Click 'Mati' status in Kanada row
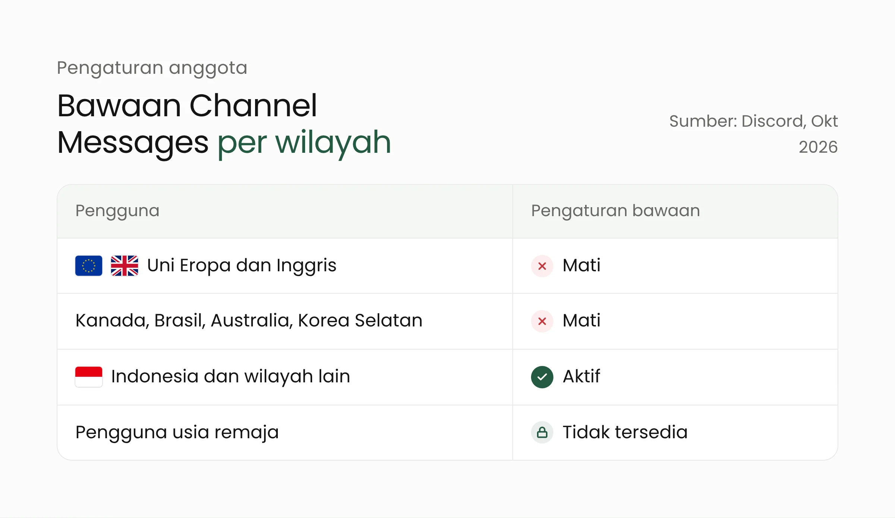Viewport: 895px width, 518px height. tap(581, 320)
